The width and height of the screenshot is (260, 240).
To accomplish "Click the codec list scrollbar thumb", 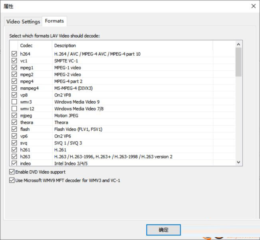I will click(x=238, y=62).
